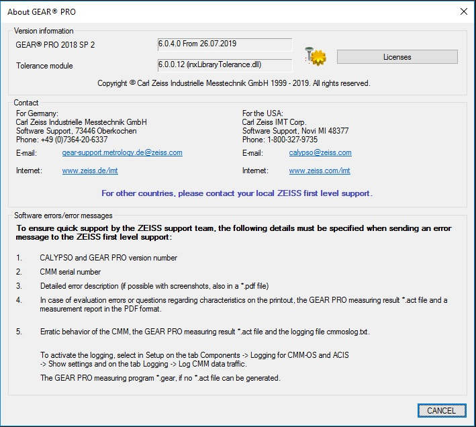
Task: Click item 5 Erratic behavior of the CMM
Action: pos(205,332)
